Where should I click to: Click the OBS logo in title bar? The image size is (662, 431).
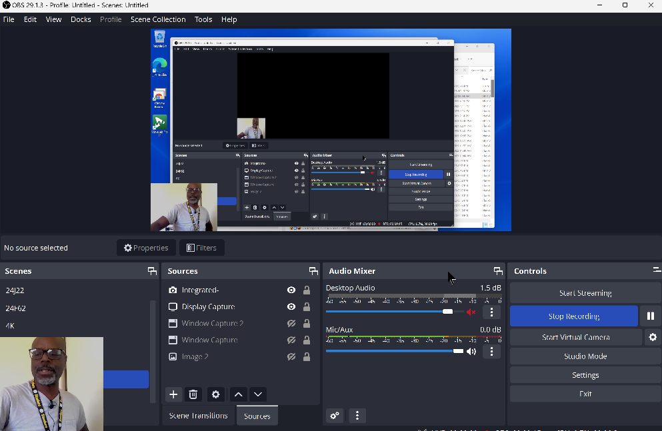point(6,5)
